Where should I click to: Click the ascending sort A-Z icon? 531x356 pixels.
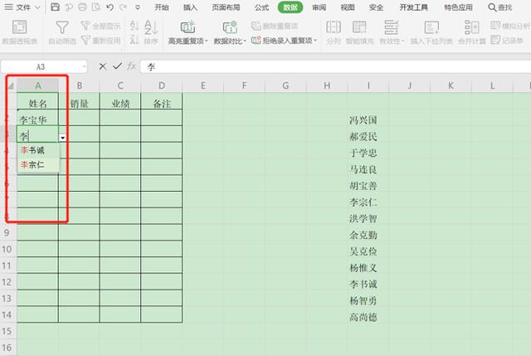coord(134,26)
